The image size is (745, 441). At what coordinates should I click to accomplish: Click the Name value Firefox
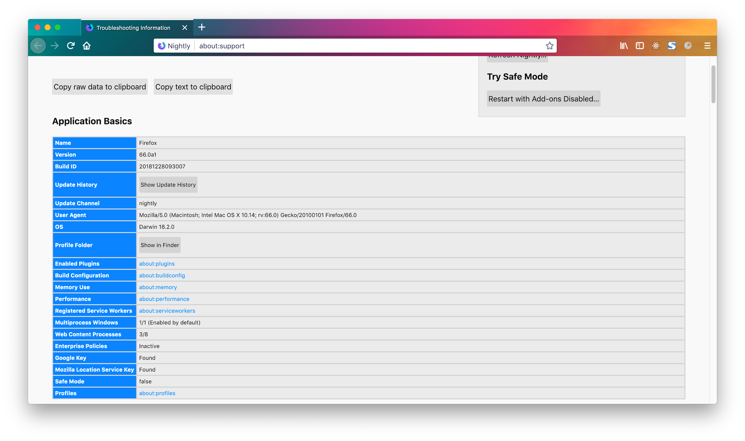[x=148, y=143]
